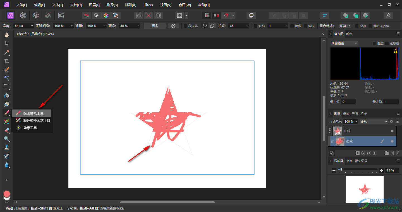Open the Tone Mapping persona icon

48,15
